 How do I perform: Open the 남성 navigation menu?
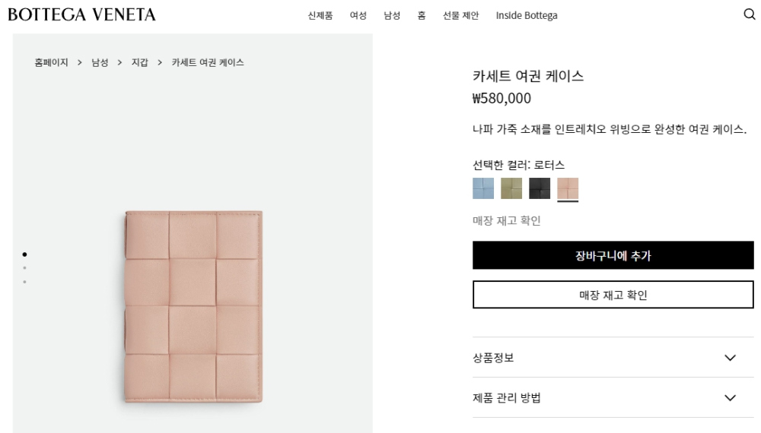(x=392, y=16)
